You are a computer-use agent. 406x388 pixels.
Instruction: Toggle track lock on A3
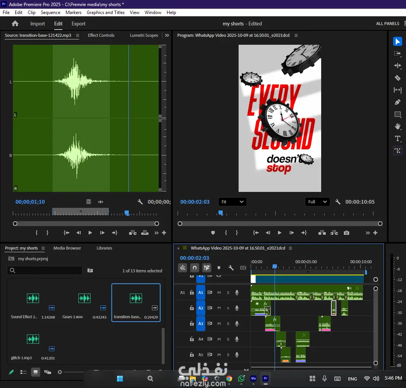[192, 324]
